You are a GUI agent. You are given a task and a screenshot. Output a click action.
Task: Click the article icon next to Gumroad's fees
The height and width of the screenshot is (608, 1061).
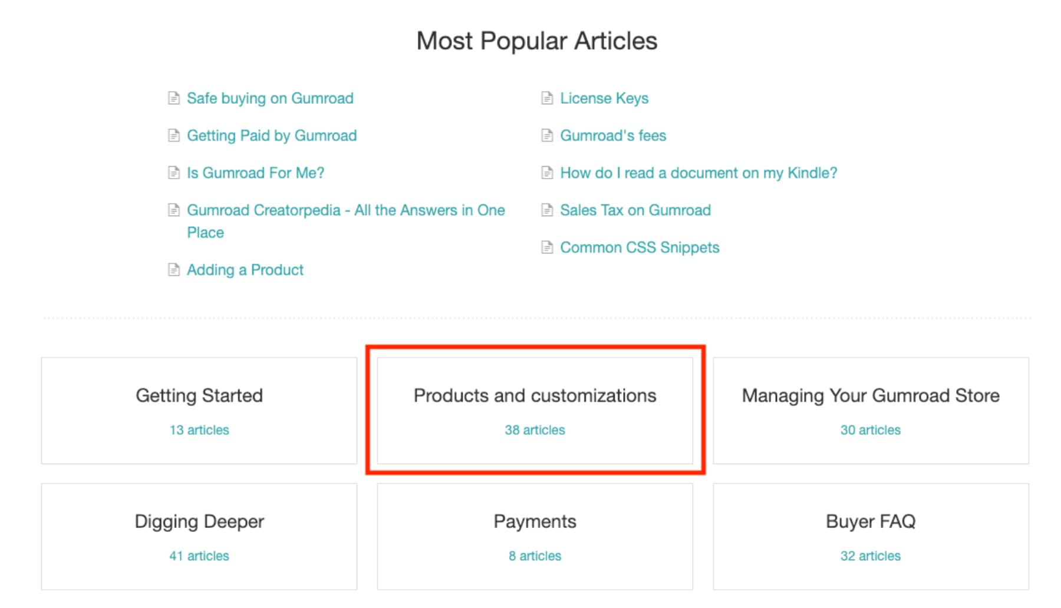[x=547, y=136]
